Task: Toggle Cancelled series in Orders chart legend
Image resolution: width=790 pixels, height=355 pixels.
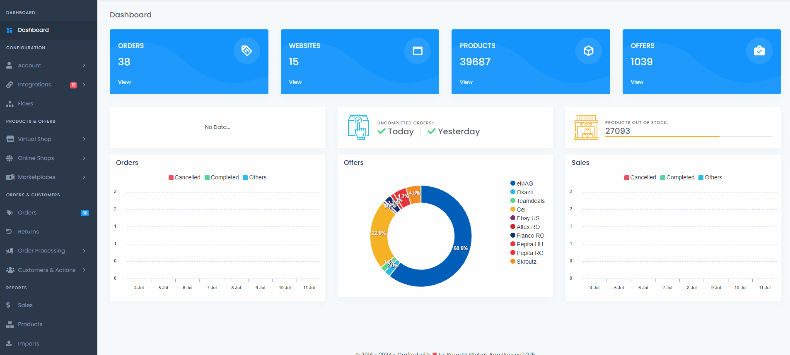Action: 184,177
